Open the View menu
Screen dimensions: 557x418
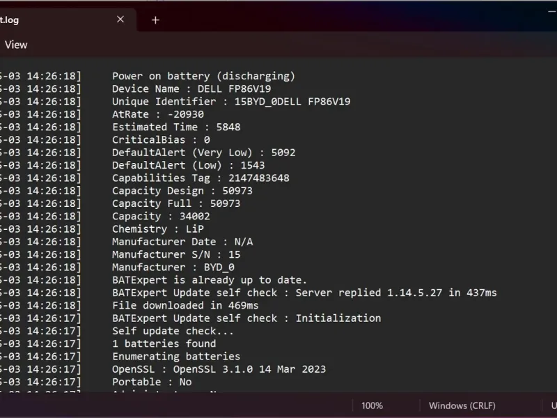point(16,45)
